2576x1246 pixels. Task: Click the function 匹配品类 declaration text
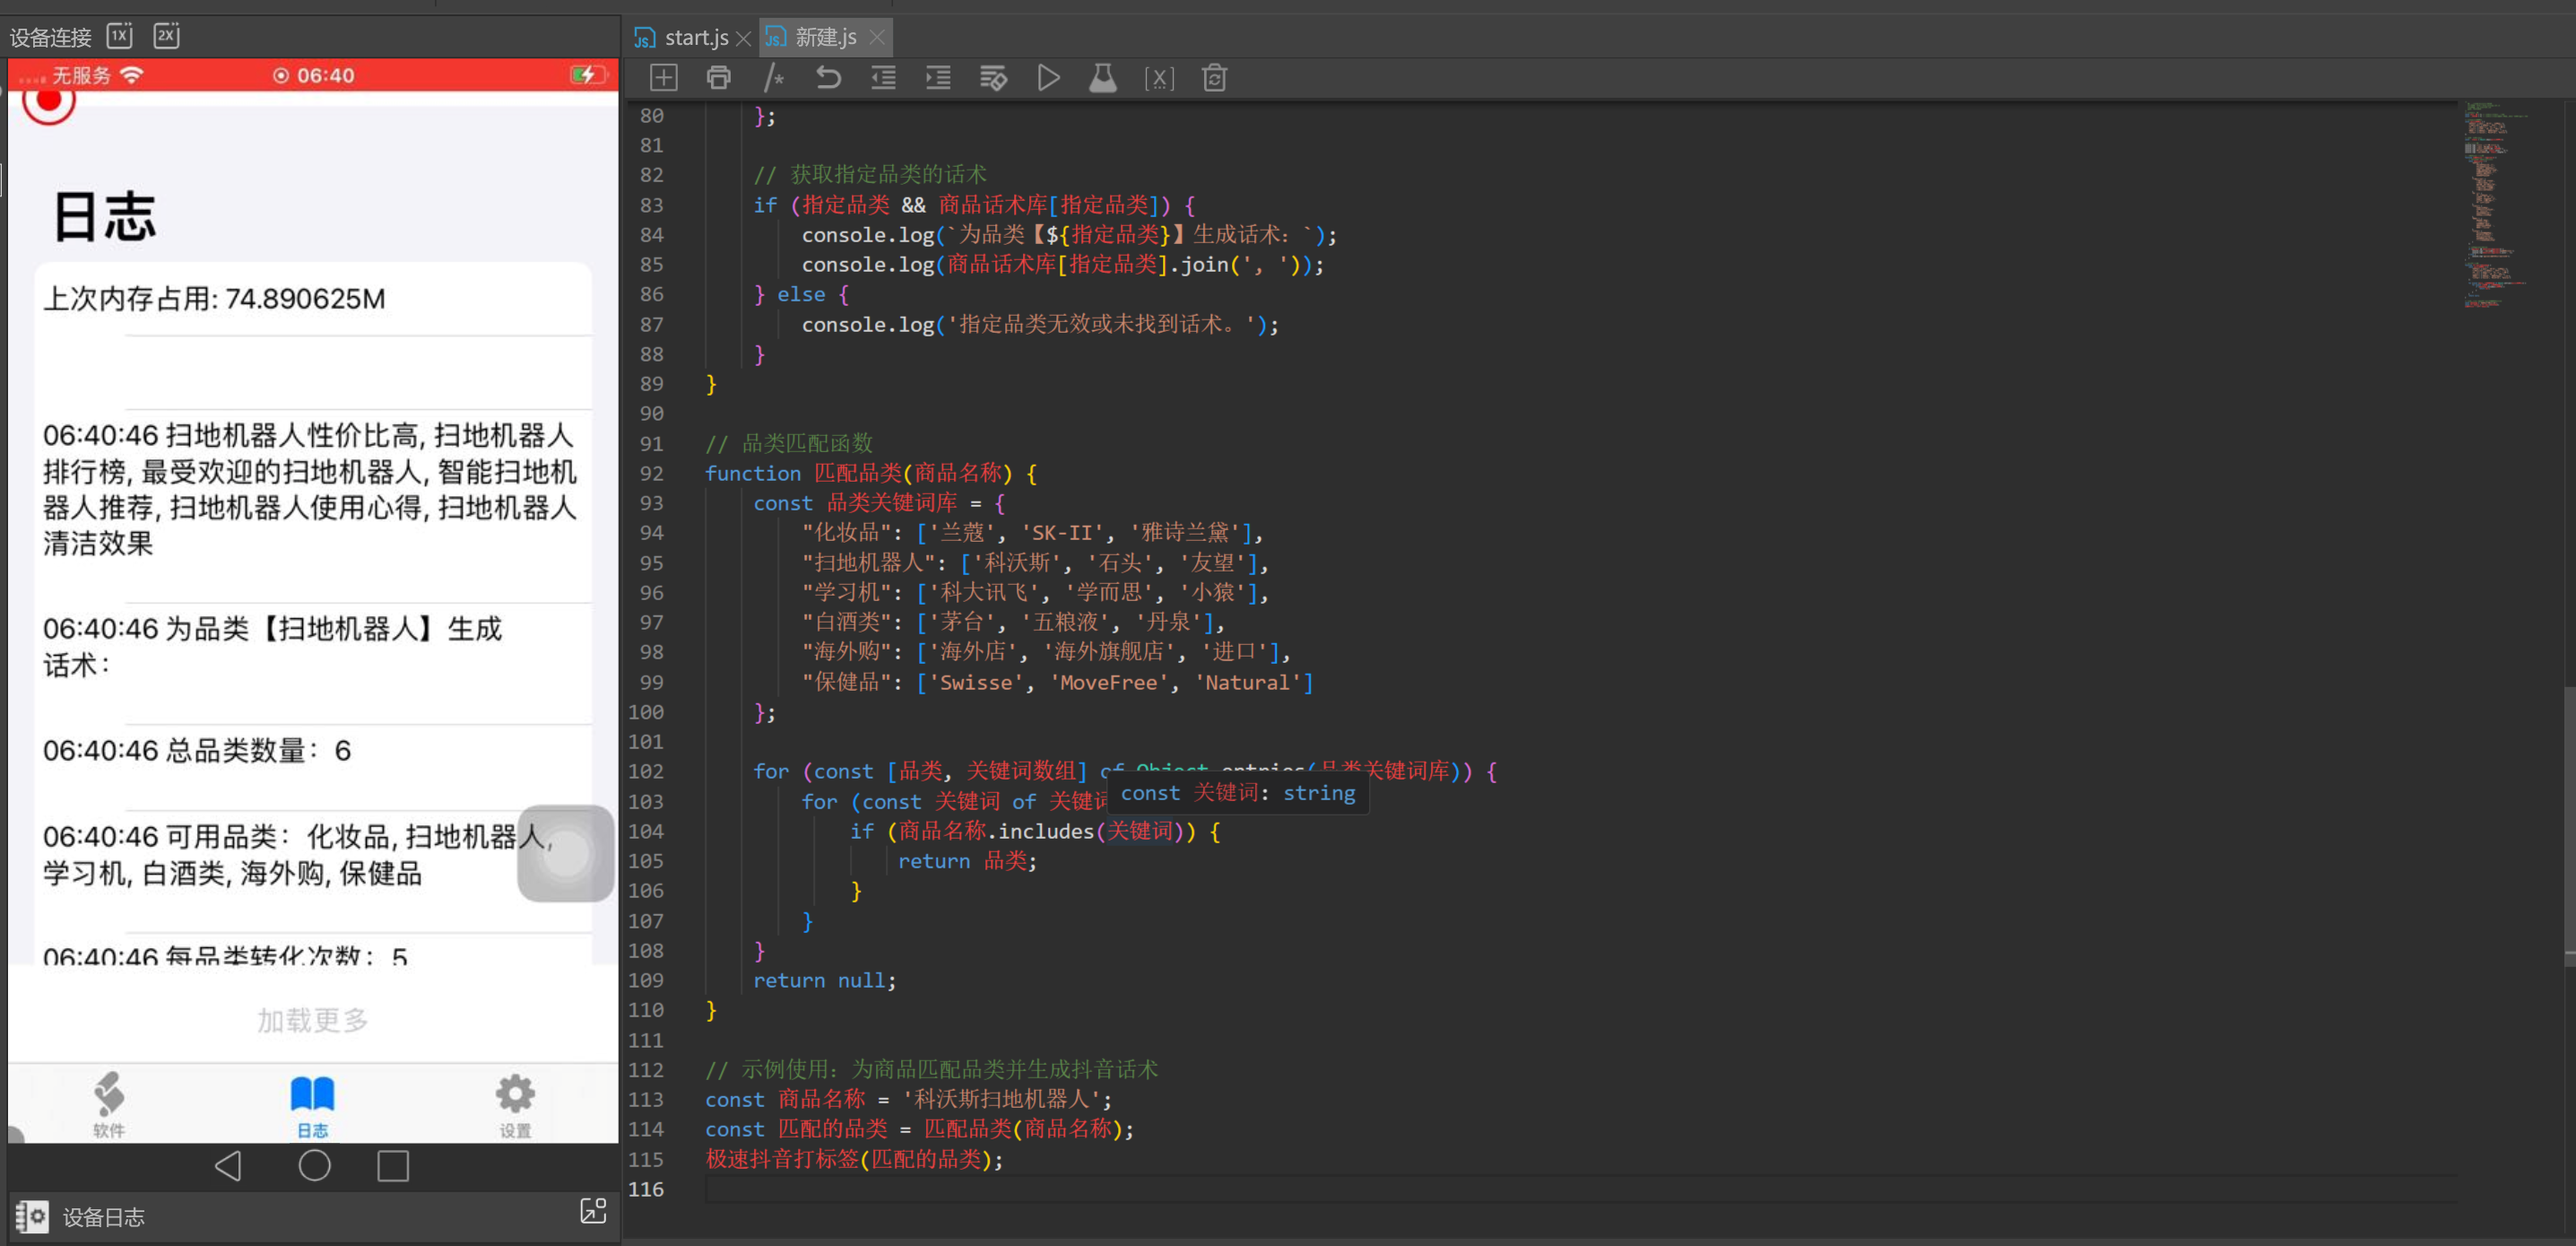(871, 474)
